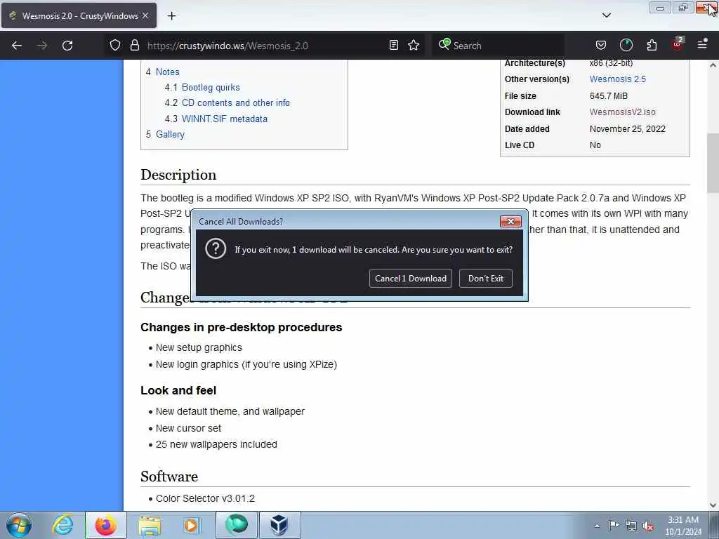
Task: Go to the Gallery contents entry
Action: pyautogui.click(x=170, y=134)
